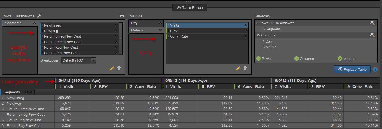This screenshot has width=382, height=129.
Task: Remove the Conv. Rate metric from columns
Action: 246,36
